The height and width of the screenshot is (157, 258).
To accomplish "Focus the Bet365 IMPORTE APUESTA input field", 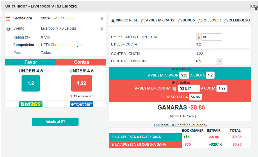I will click(x=211, y=37).
